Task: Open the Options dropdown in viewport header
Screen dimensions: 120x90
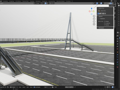Action: point(112,6)
